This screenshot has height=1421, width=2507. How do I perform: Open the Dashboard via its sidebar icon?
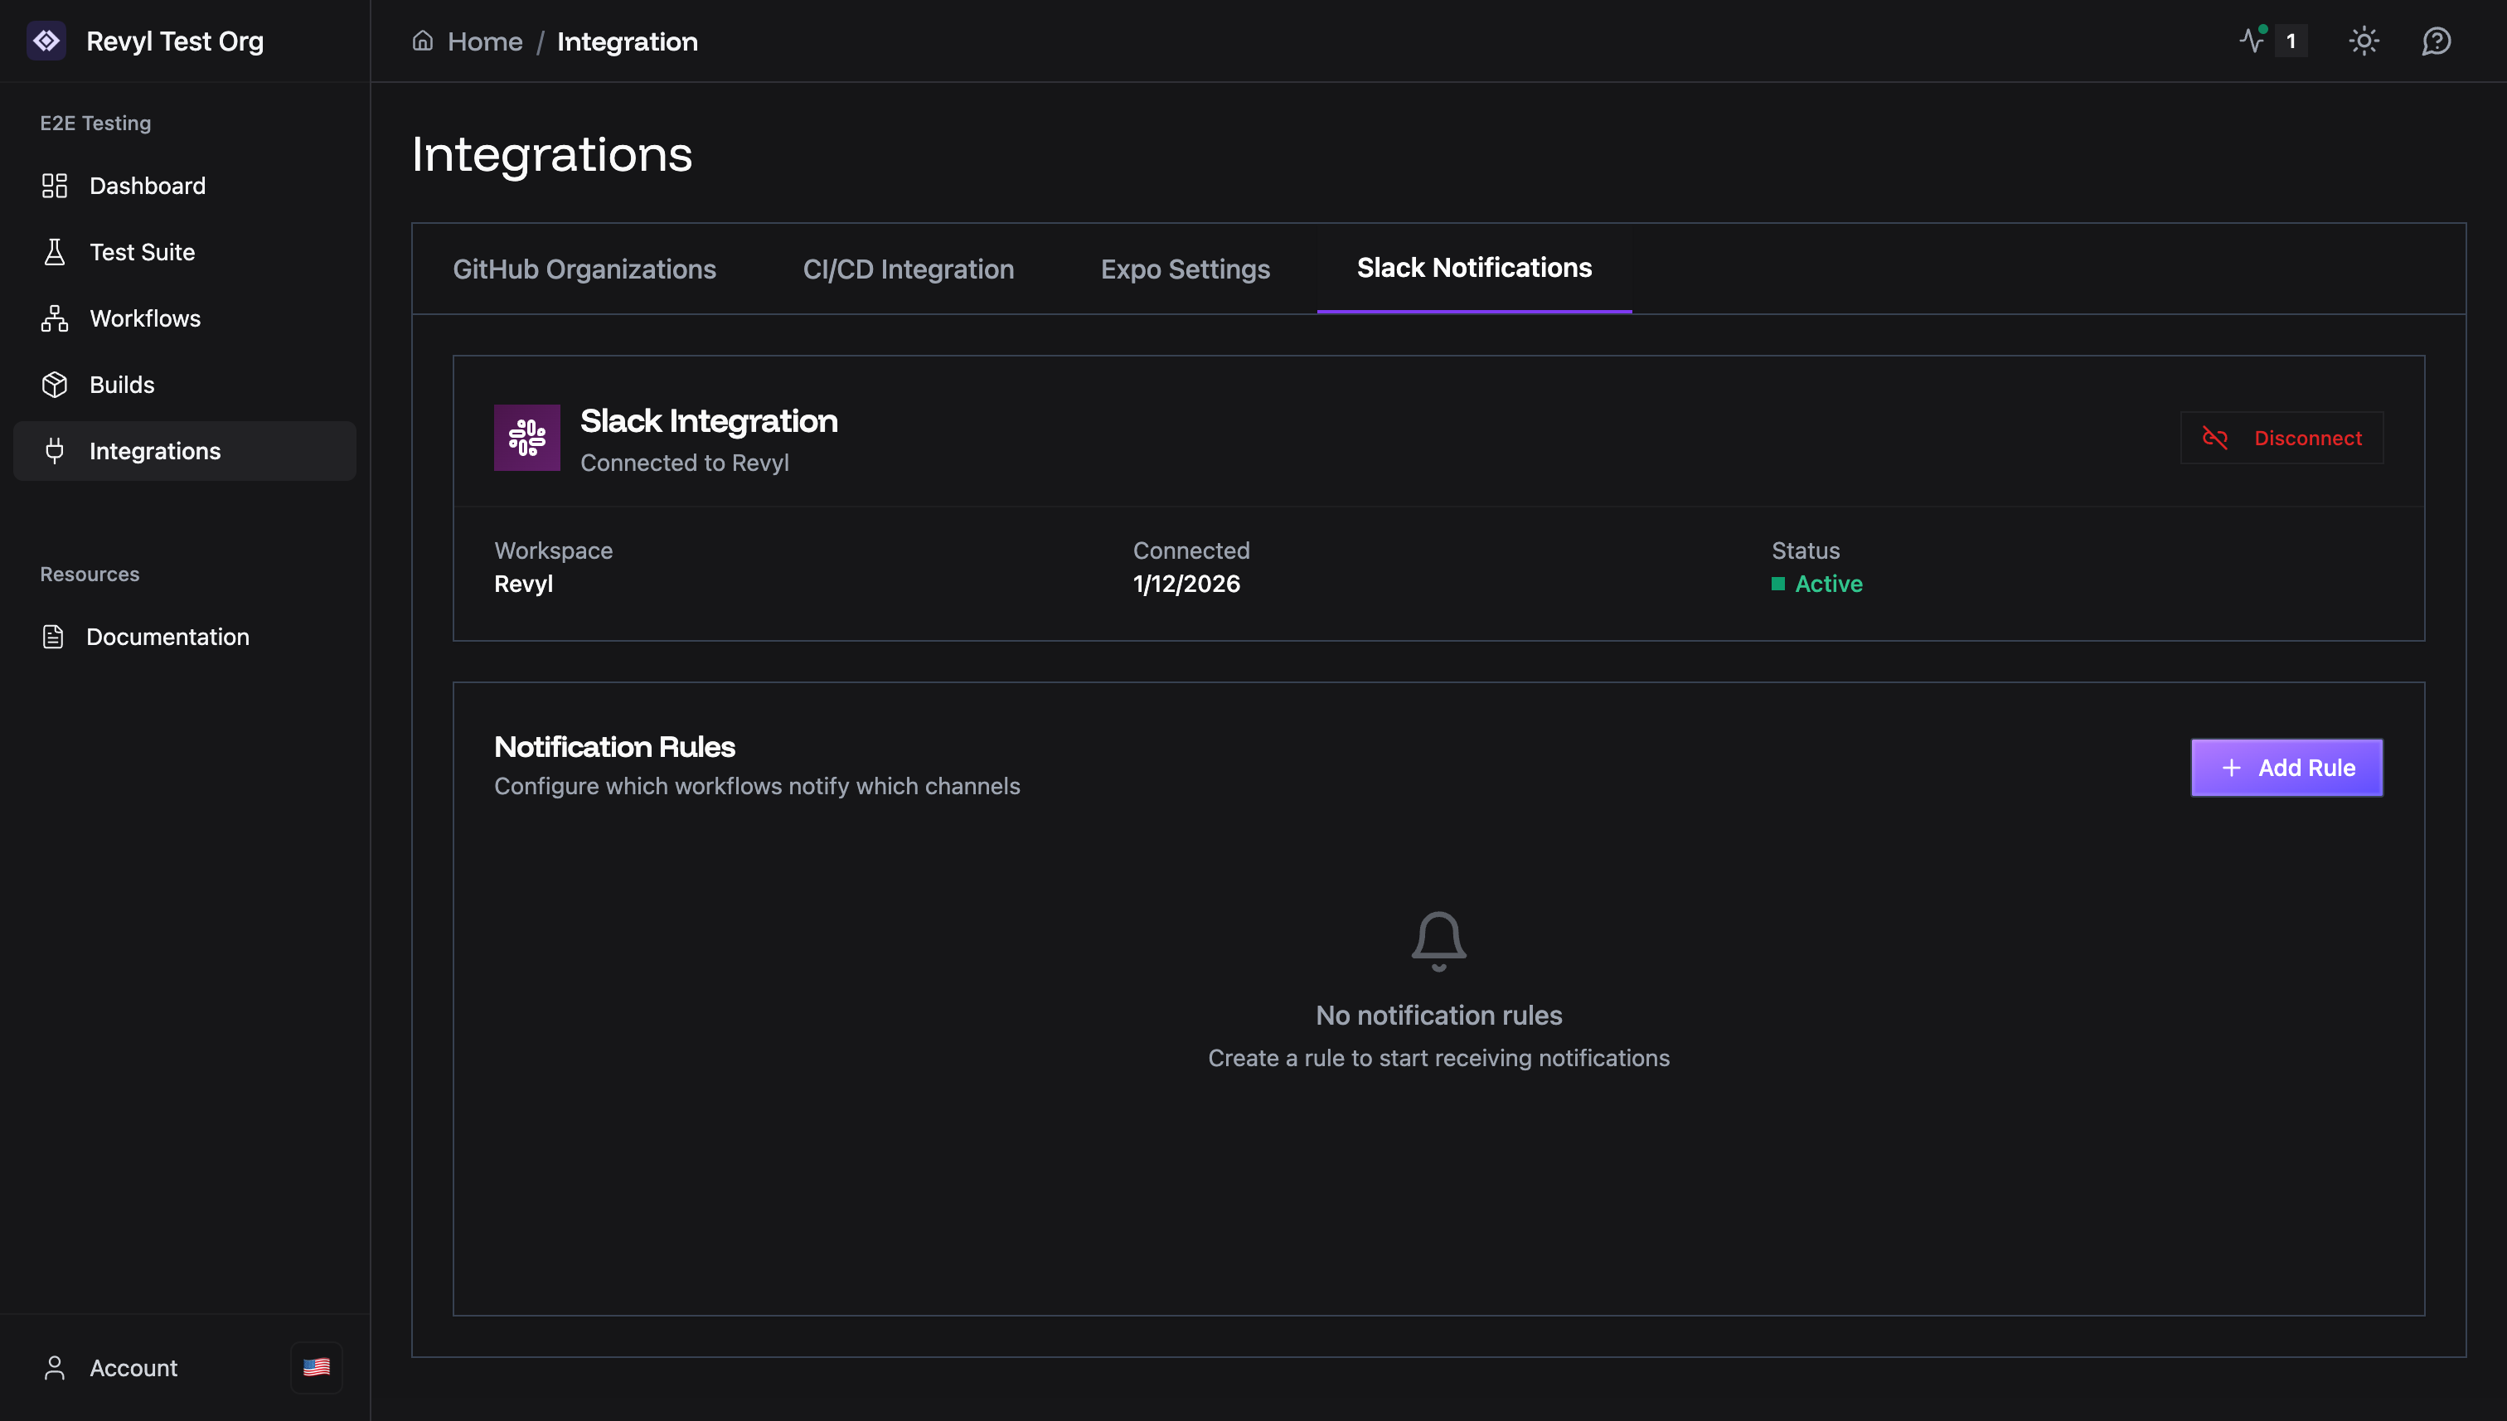point(55,186)
